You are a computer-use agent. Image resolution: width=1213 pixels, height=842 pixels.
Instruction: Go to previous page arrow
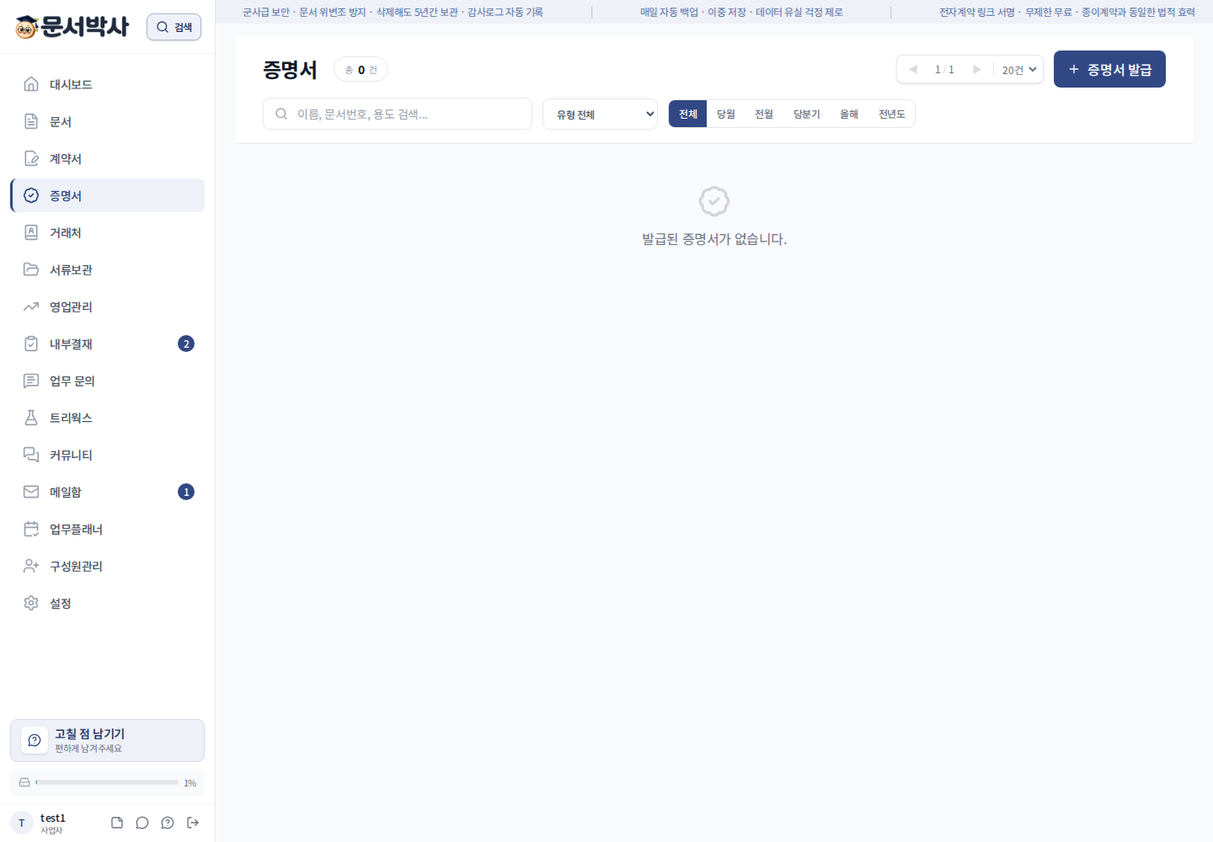(x=913, y=69)
